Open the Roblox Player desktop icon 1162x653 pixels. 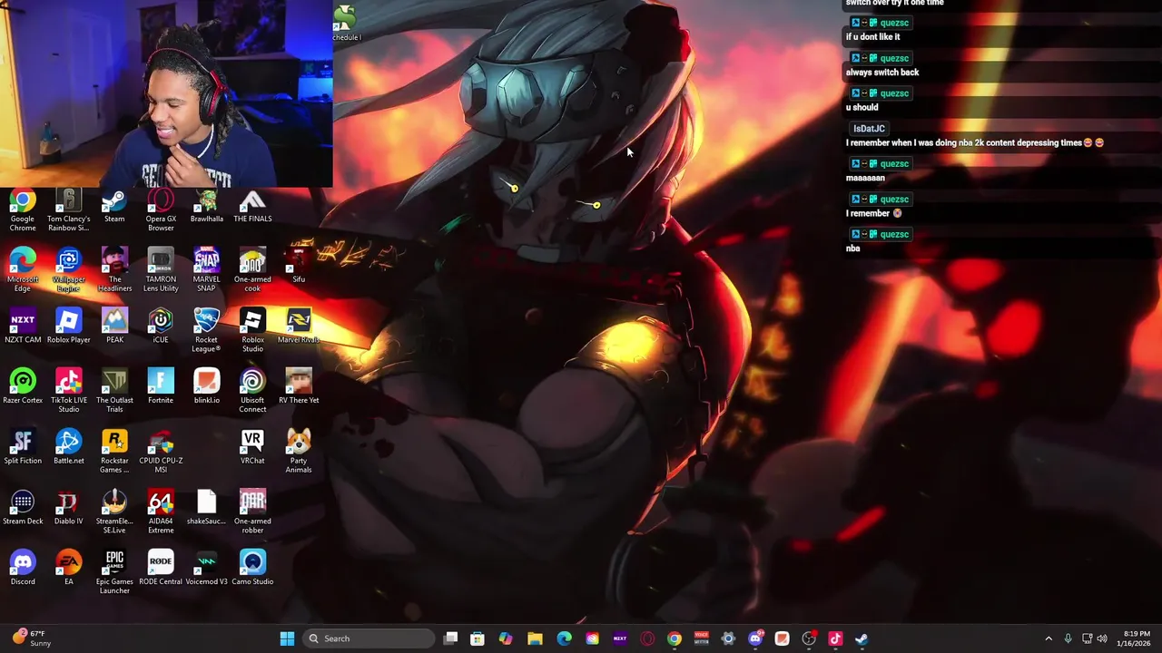[69, 326]
